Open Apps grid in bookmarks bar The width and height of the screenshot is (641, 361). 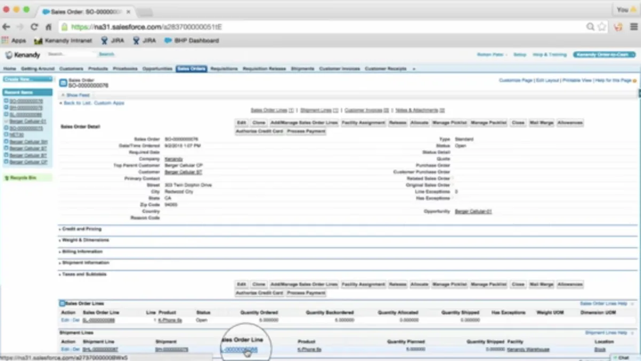[14, 41]
